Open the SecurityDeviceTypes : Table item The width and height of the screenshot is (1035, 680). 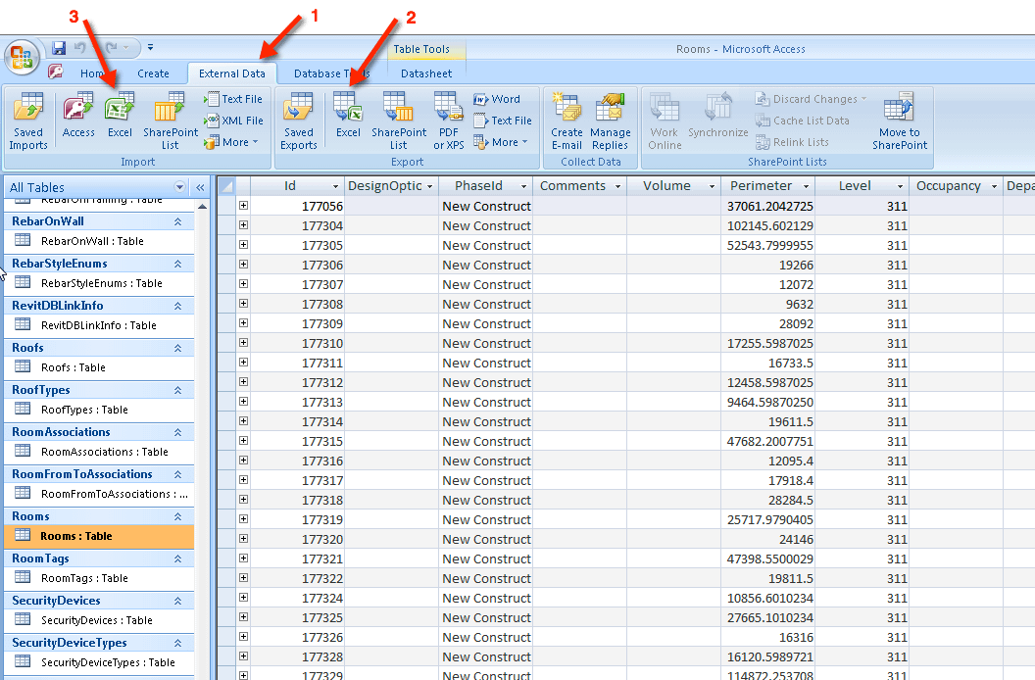coord(99,662)
